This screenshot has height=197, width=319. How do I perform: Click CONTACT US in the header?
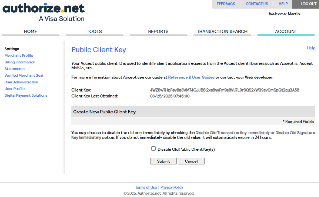tap(257, 4)
